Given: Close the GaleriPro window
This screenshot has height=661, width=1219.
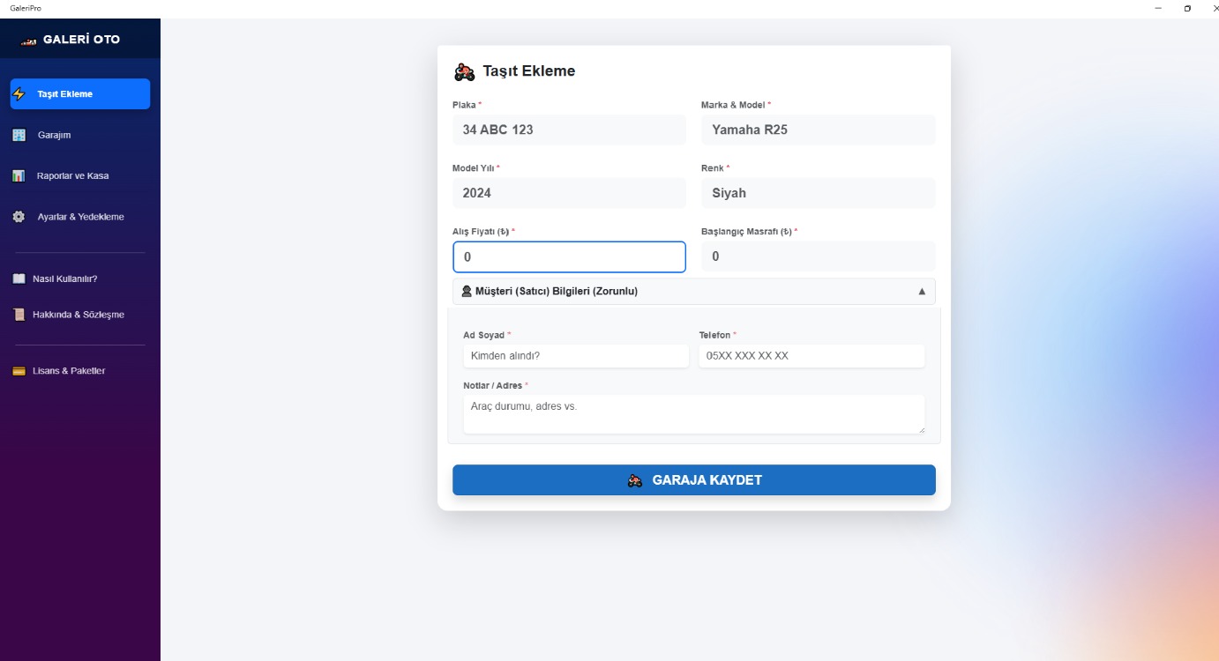Looking at the screenshot, I should pos(1214,8).
